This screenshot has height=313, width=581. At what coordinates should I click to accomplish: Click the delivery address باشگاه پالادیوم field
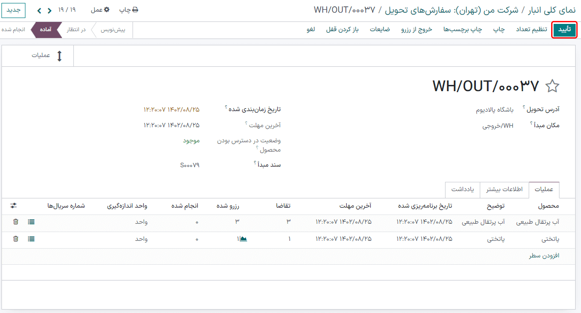[x=494, y=110]
